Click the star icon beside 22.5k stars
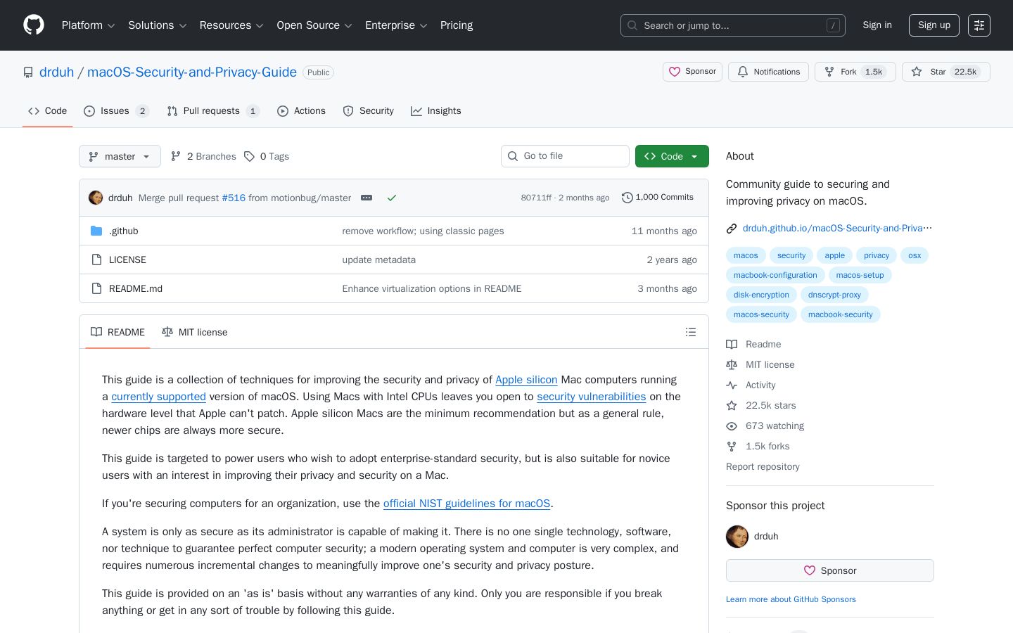 732,405
